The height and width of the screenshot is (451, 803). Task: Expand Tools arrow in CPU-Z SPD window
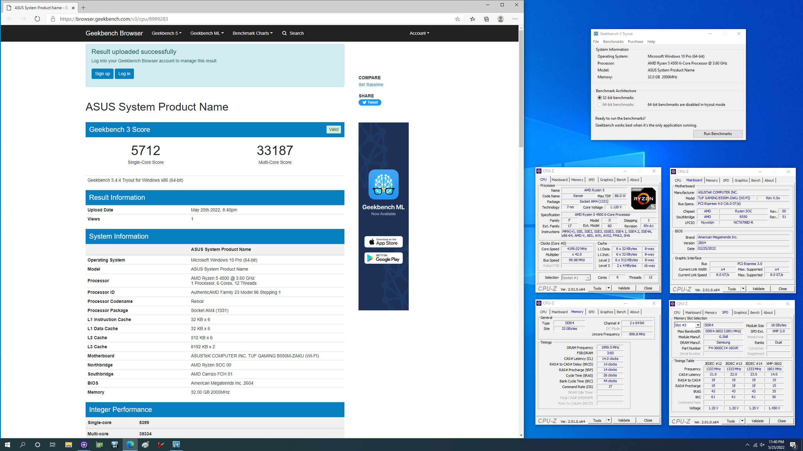point(742,421)
